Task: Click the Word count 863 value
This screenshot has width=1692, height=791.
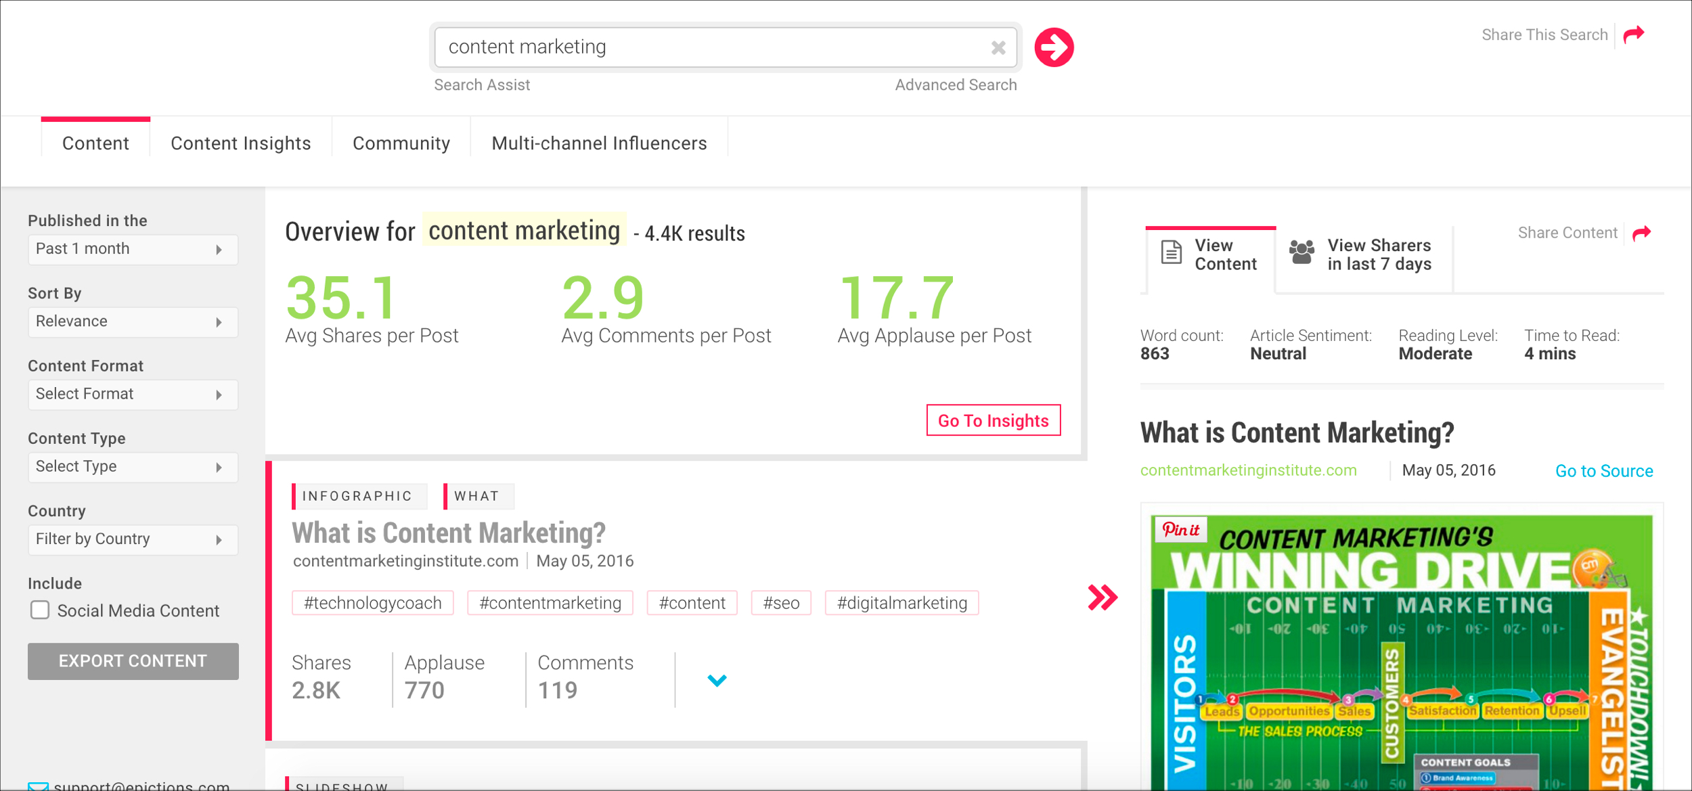Action: (x=1155, y=354)
